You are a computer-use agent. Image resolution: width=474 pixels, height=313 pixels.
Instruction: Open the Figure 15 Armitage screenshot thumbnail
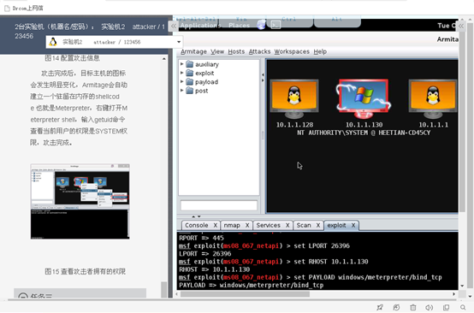[x=80, y=202]
